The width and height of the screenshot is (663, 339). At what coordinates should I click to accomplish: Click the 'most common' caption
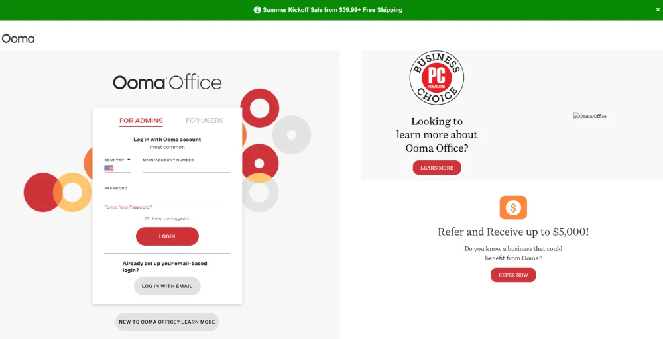click(167, 148)
